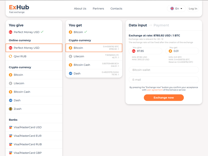Screen dimensions: 208x156
Task: Click the Bitcoin Cash icon in You give list
Action: (x=10, y=92)
